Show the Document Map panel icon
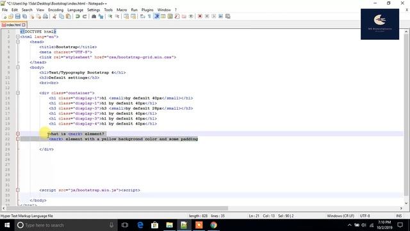The image size is (410, 231). 170,16
